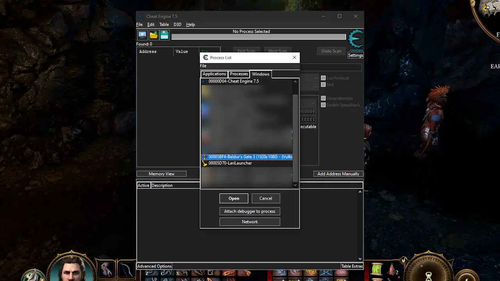This screenshot has width=500, height=281.
Task: Click the green scroll item in hotbar
Action: click(x=377, y=270)
